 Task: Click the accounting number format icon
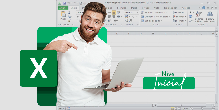coord(126,17)
